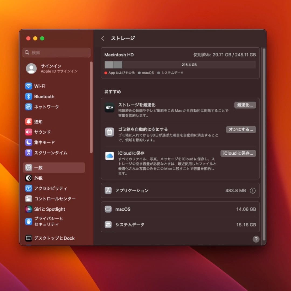
Task: Click the Apple TV icon
Action: pyautogui.click(x=109, y=108)
